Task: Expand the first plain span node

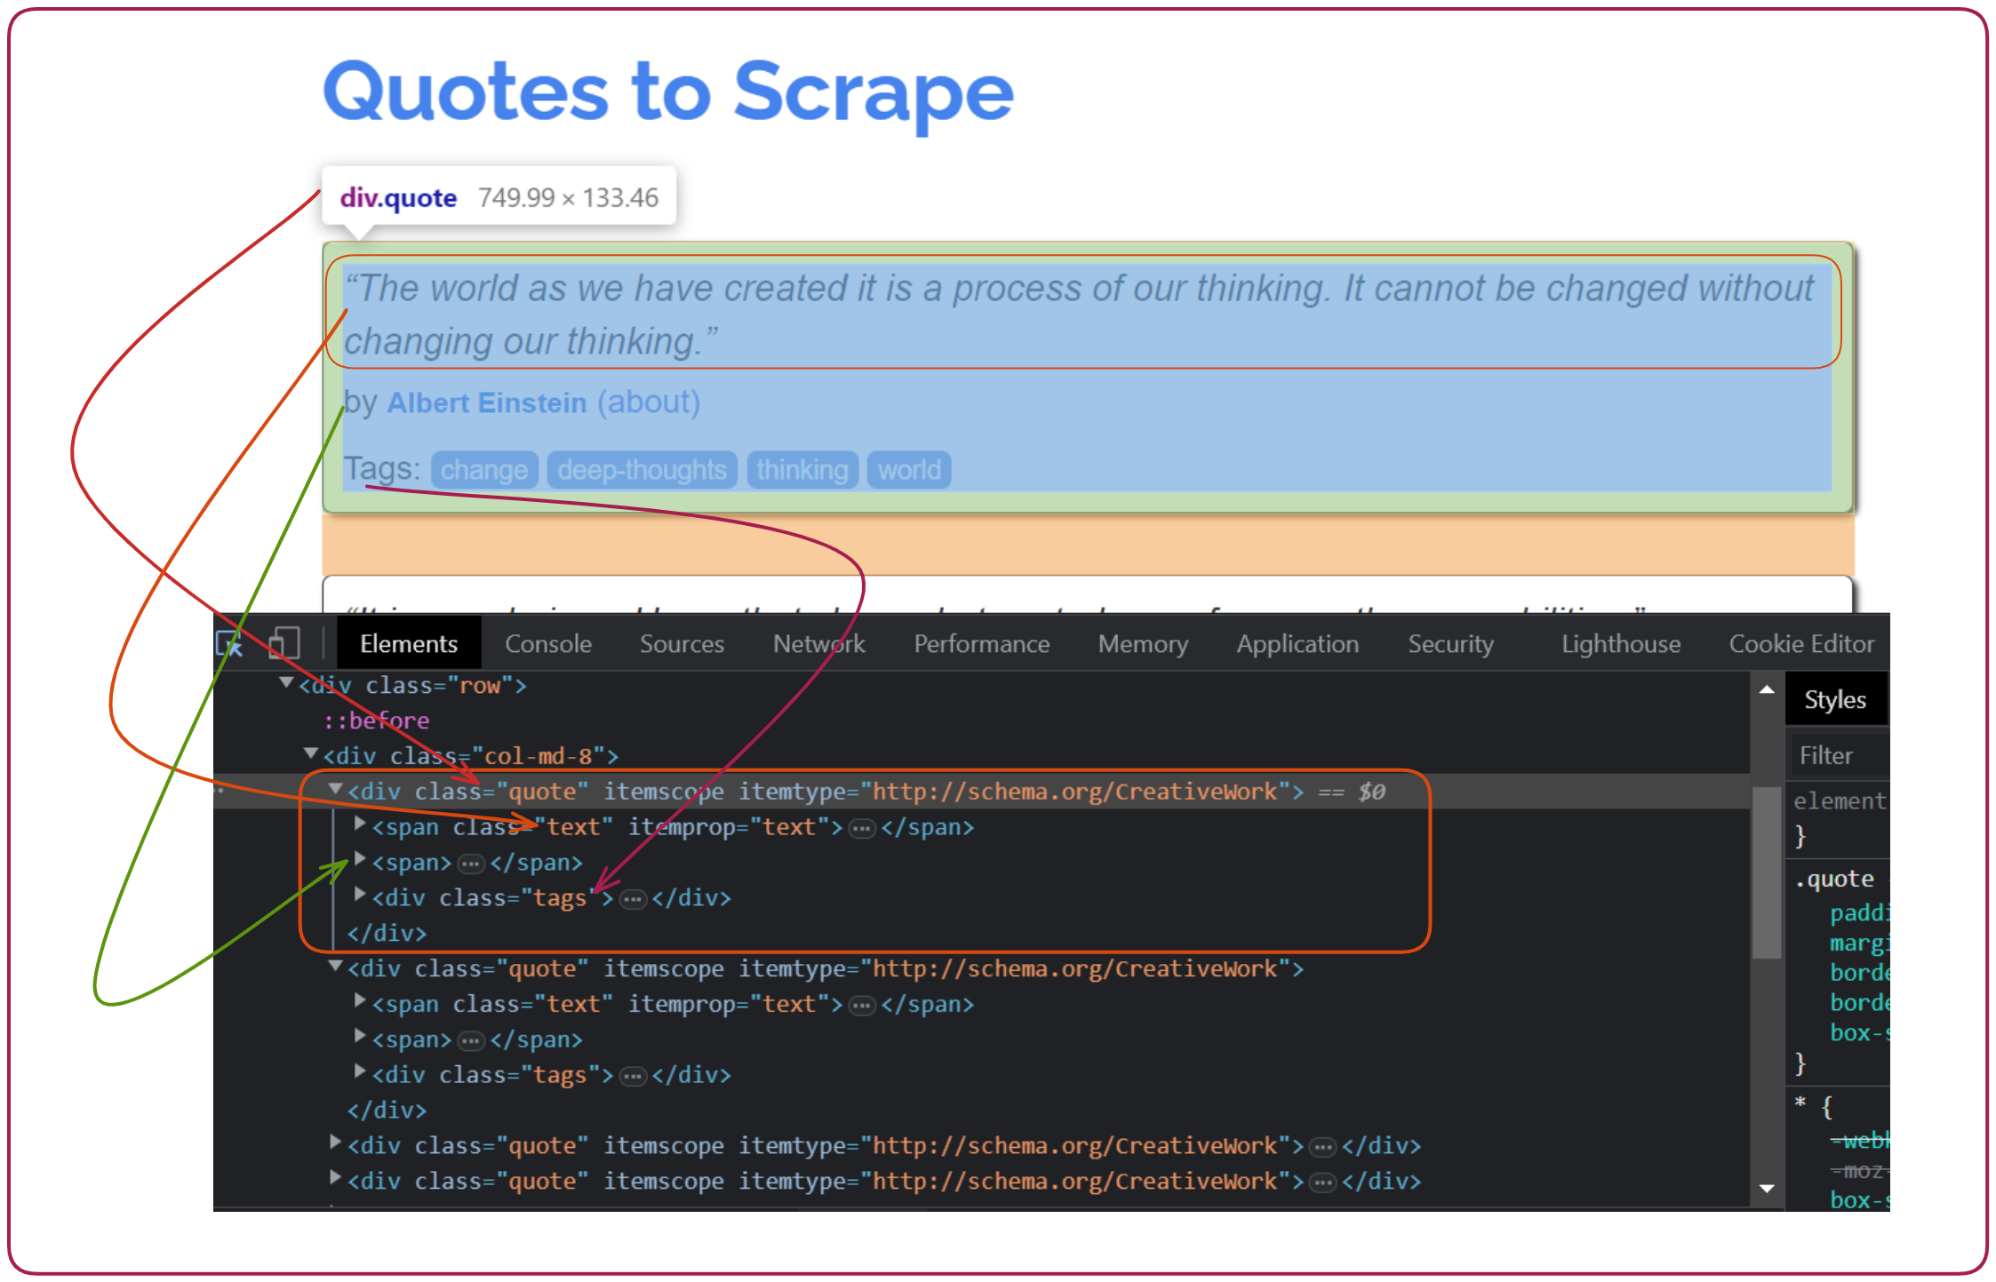Action: click(x=360, y=860)
